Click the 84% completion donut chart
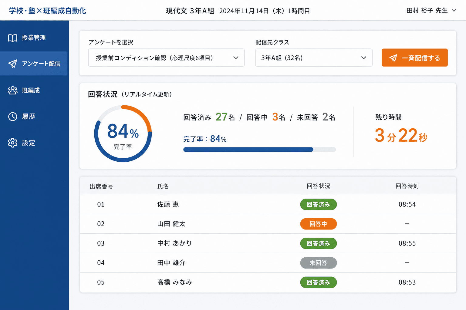466x310 pixels. [x=123, y=134]
